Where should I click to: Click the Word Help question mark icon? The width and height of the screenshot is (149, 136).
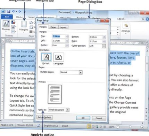click(147, 19)
